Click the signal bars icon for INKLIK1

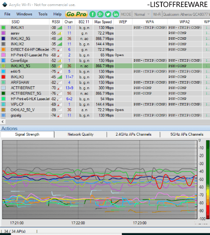(x=60, y=28)
